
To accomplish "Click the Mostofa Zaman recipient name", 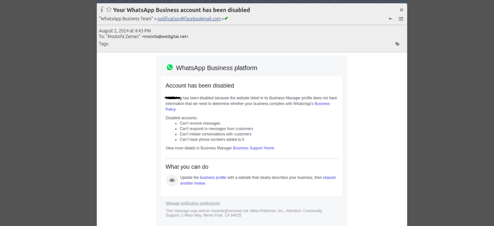I will (x=124, y=36).
